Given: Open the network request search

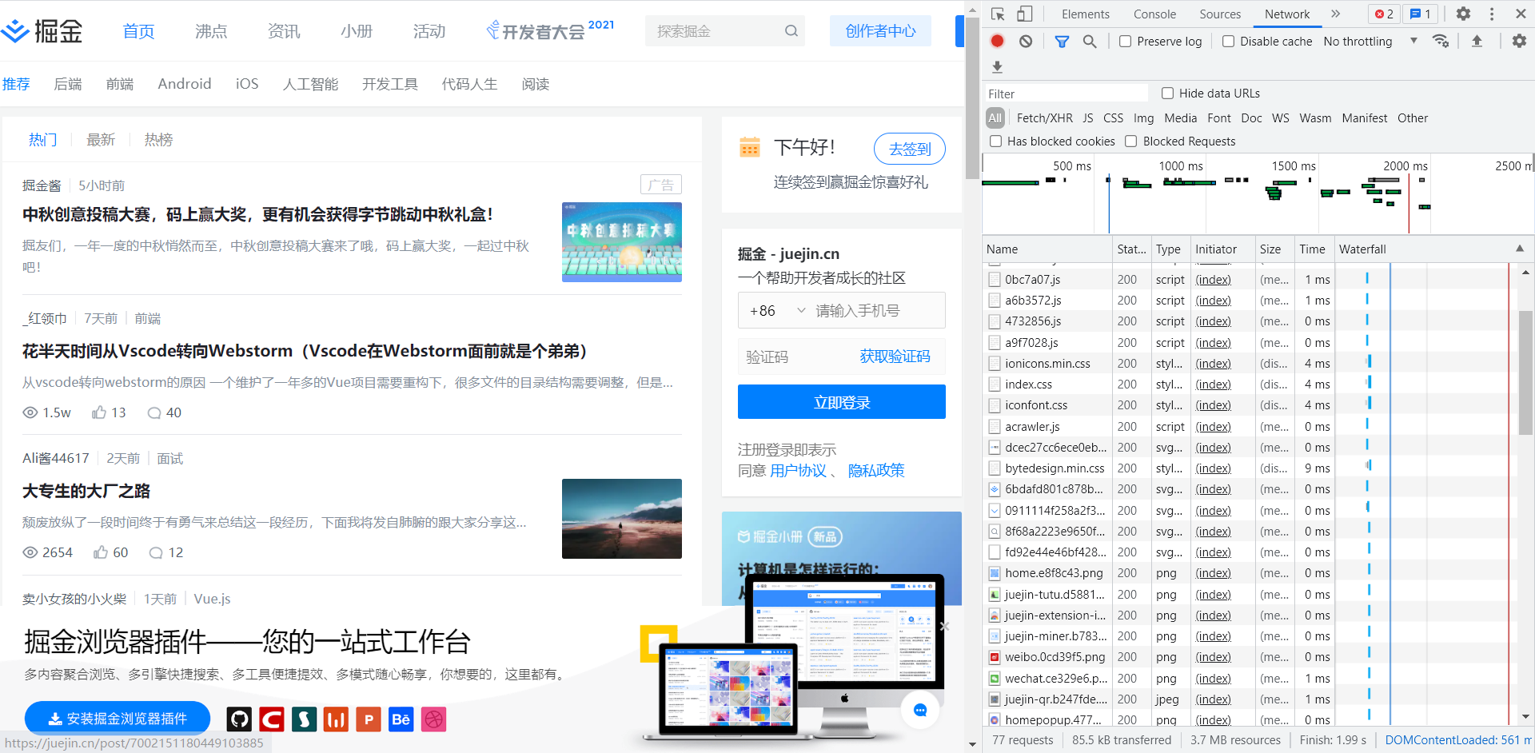Looking at the screenshot, I should tap(1090, 41).
